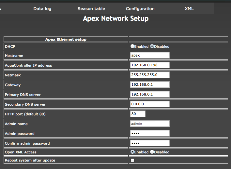Image resolution: width=231 pixels, height=169 pixels.
Task: Click the Secondary DNS server label
Action: (25, 104)
